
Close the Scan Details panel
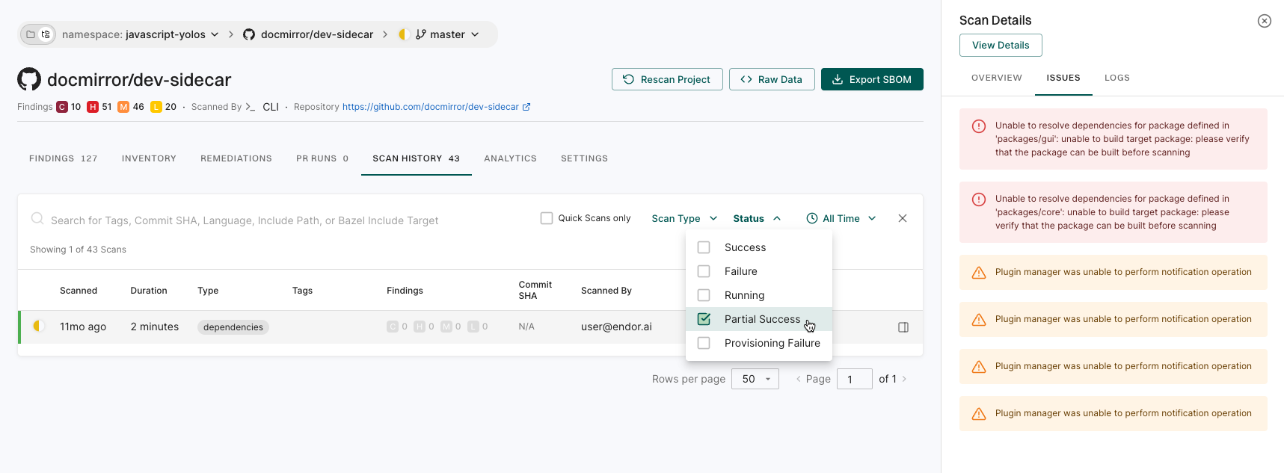[1265, 21]
